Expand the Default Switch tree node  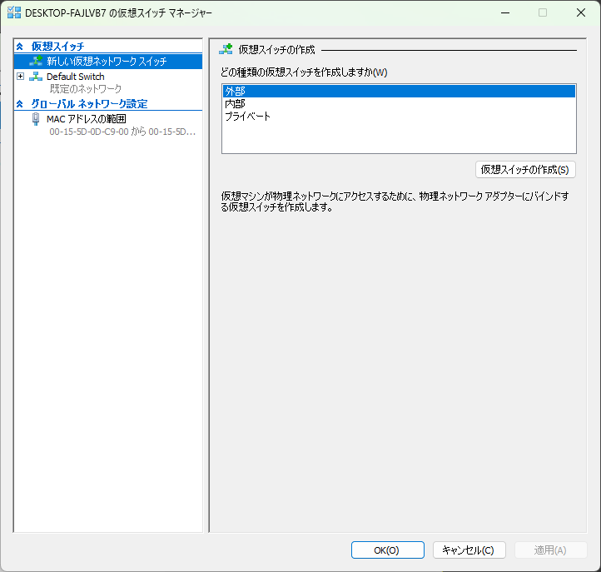tap(20, 77)
